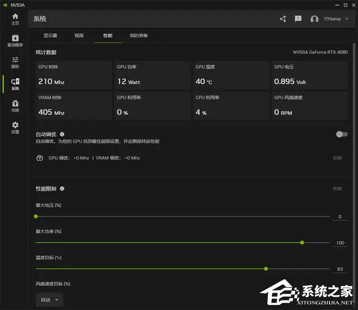Click 恢复 button beside 性能限制
The height and width of the screenshot is (310, 358).
(x=337, y=188)
